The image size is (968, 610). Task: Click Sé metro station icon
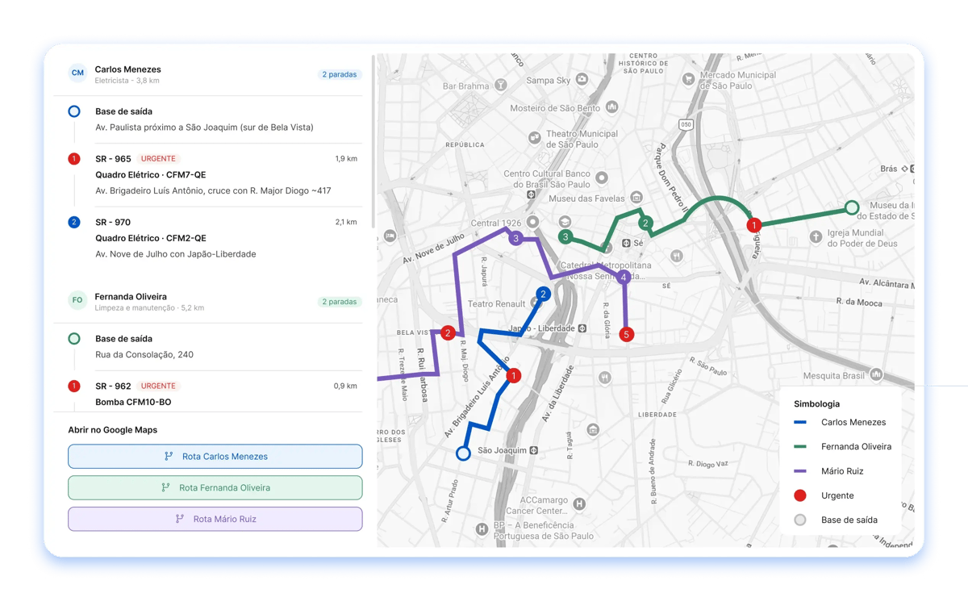[626, 243]
